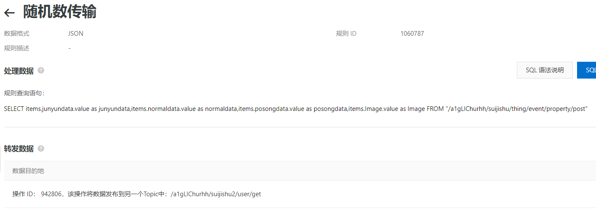Click the SELECT keyword in the query
596x213 pixels.
coord(14,108)
